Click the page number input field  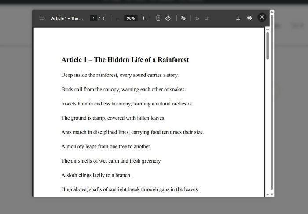[93, 18]
